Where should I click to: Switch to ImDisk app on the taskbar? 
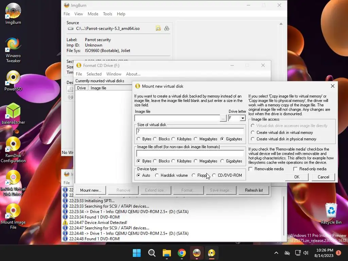coord(211,253)
